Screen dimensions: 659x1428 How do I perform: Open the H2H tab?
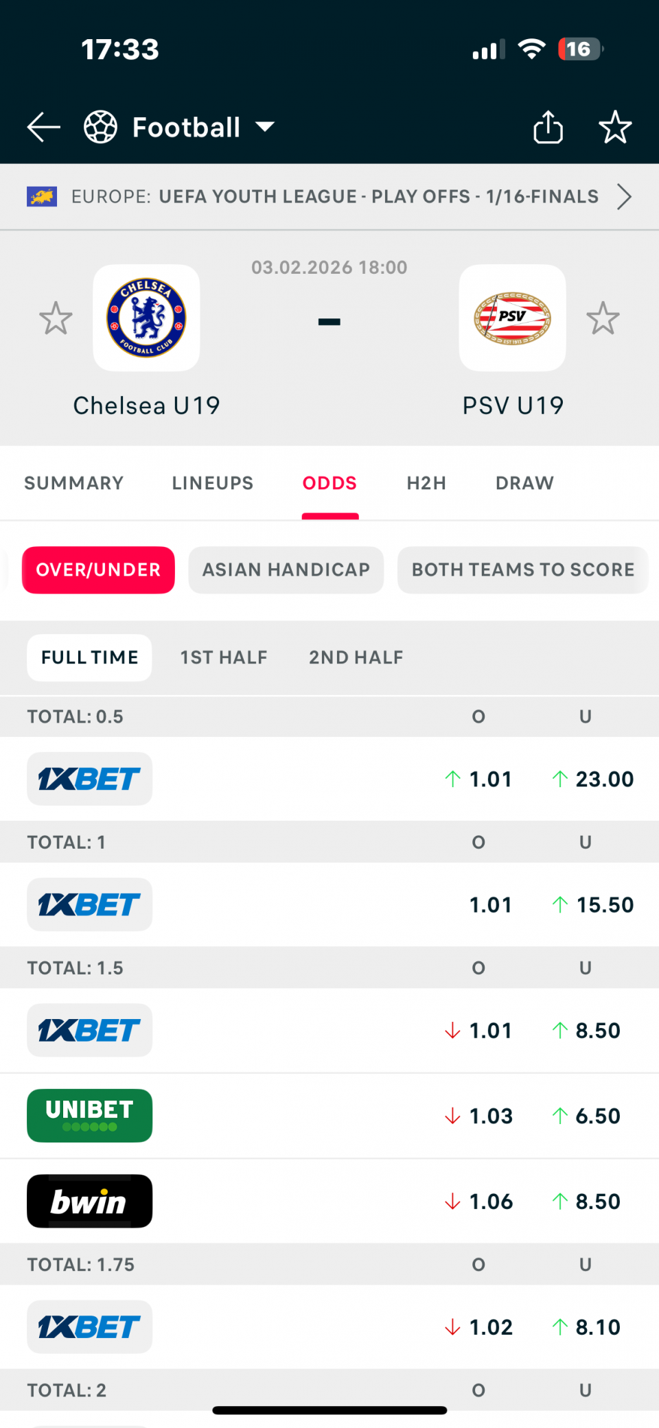click(426, 483)
